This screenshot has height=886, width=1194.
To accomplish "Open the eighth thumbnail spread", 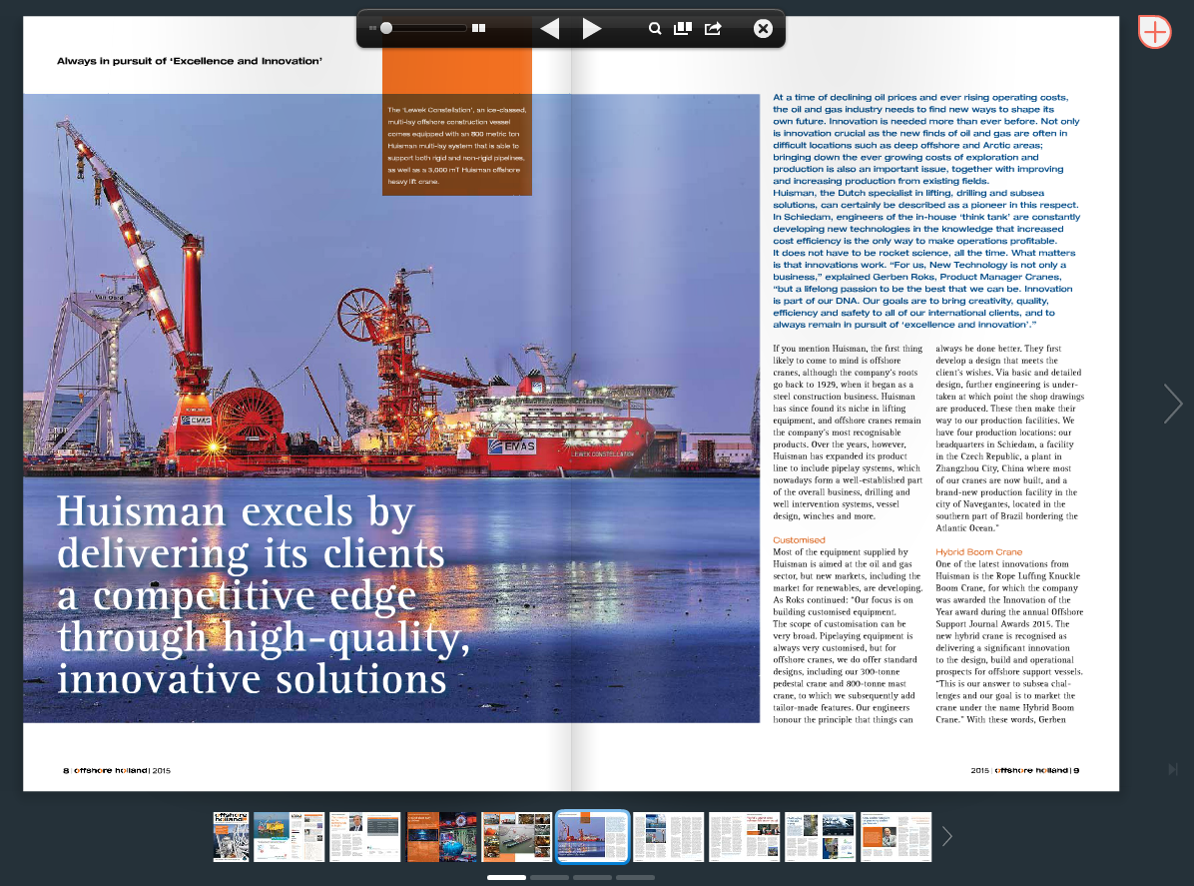I will 744,836.
